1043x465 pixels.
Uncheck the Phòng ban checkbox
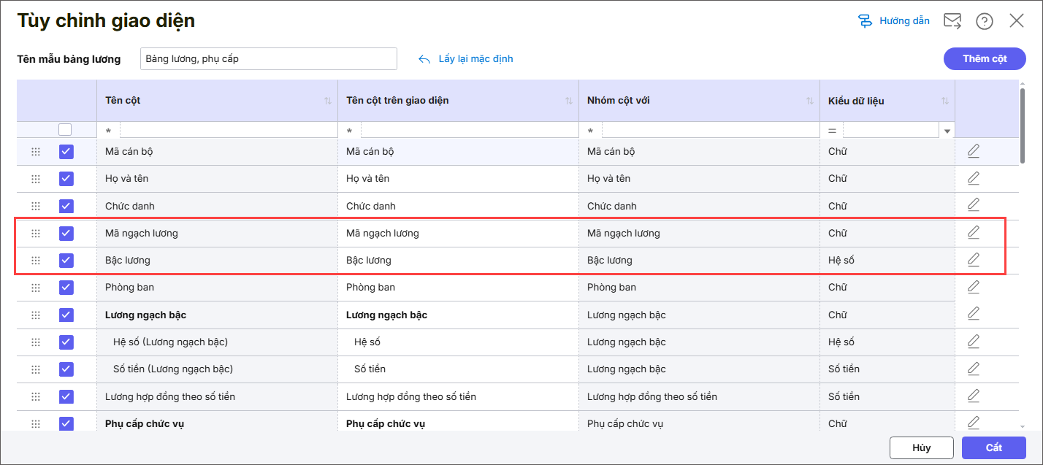(66, 288)
